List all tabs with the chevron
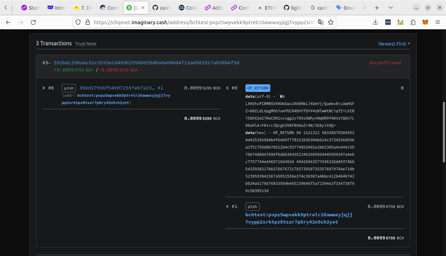This screenshot has width=446, height=256. click(390, 8)
